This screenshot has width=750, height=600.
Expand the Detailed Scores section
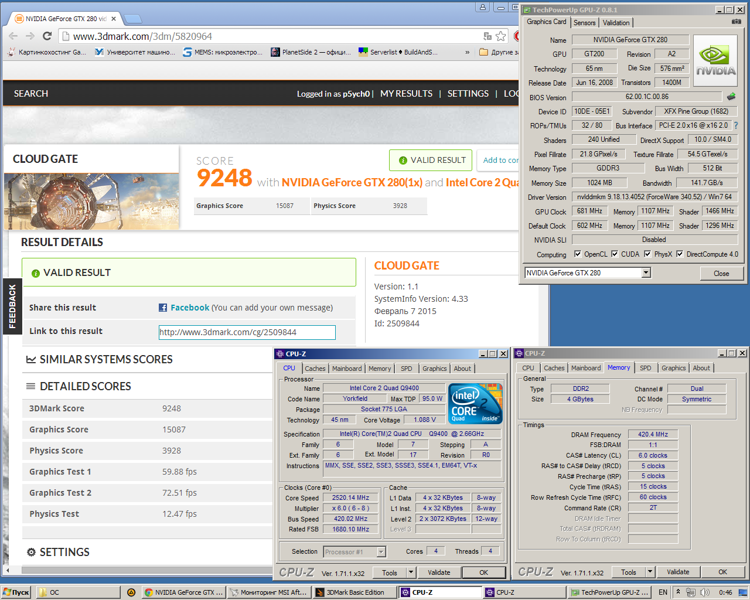pos(79,386)
